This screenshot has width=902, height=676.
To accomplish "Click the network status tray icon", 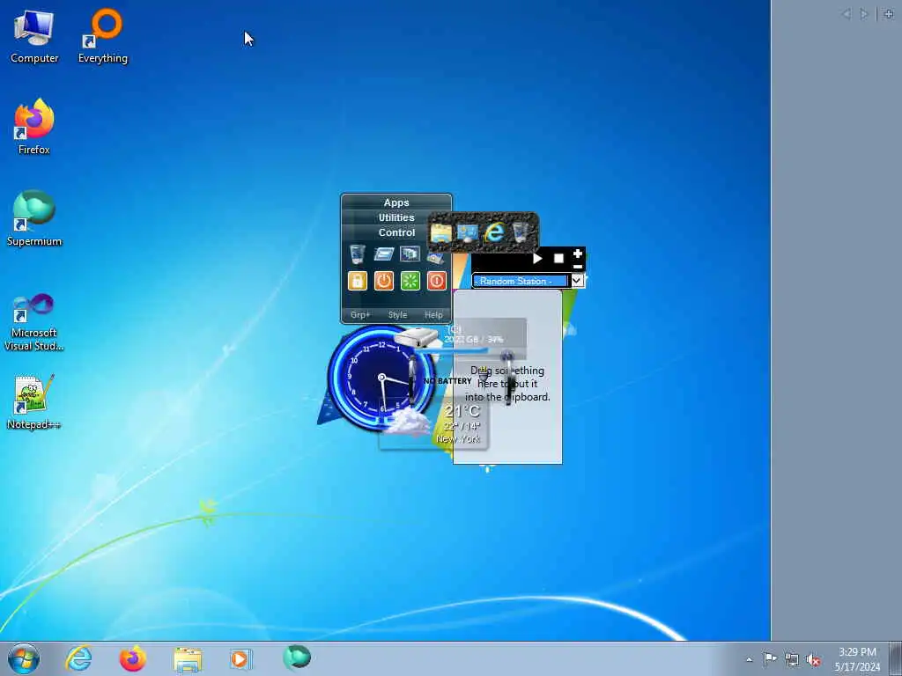I will pyautogui.click(x=792, y=659).
